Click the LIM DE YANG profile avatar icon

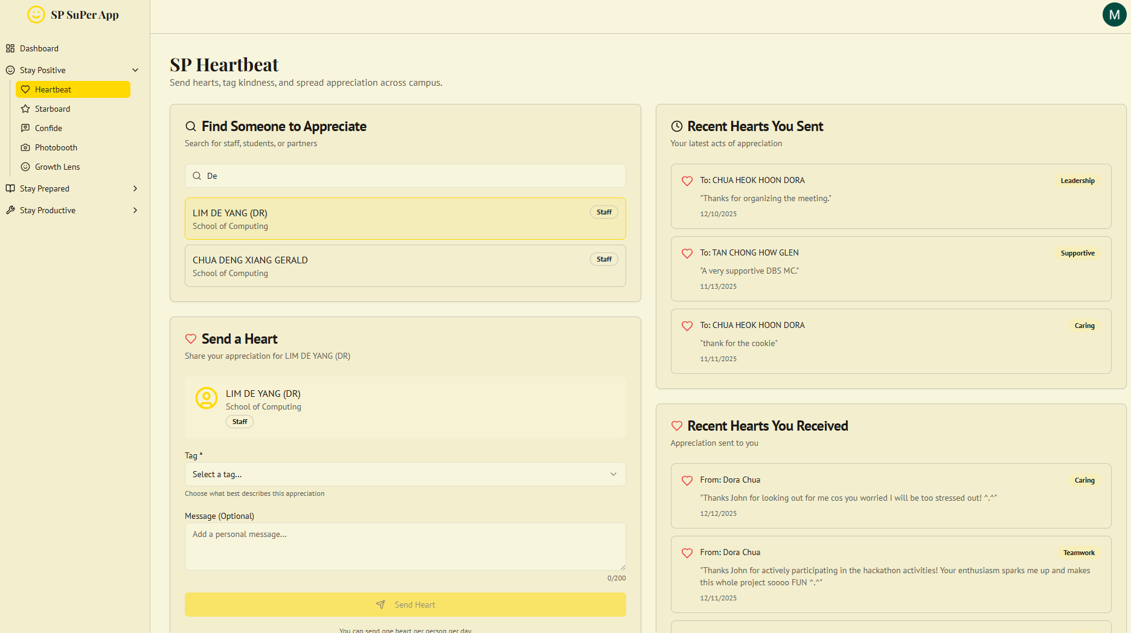[x=207, y=399]
